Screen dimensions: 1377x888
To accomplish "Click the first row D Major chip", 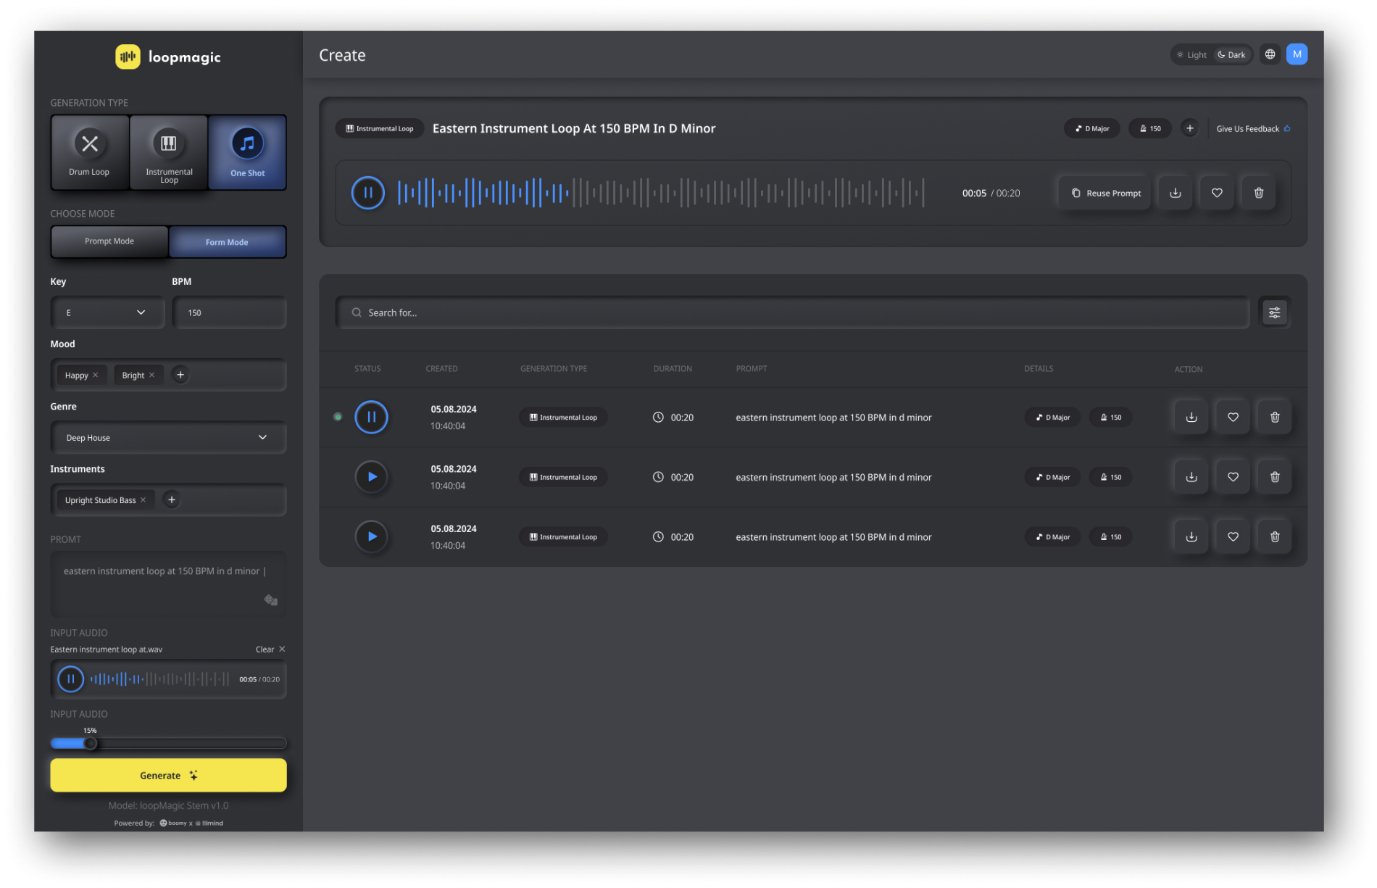I will tap(1052, 417).
